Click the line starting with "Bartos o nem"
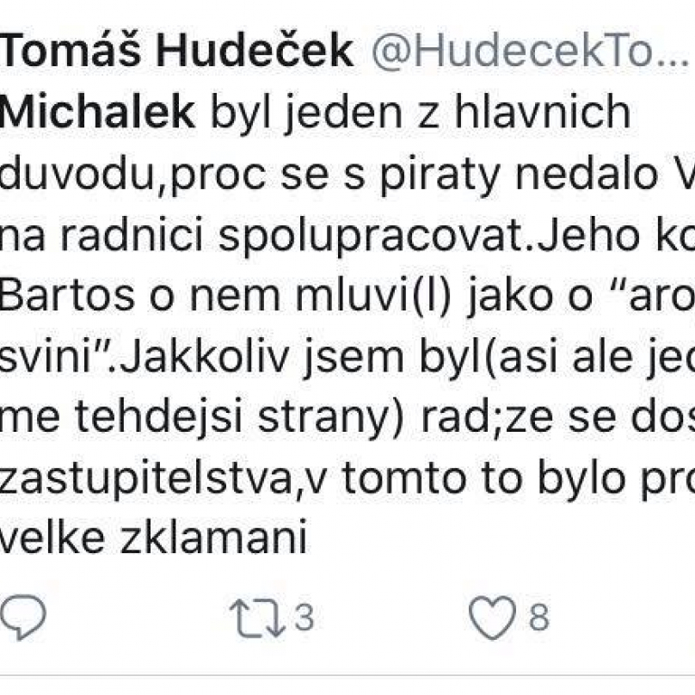The height and width of the screenshot is (695, 695). (347, 296)
